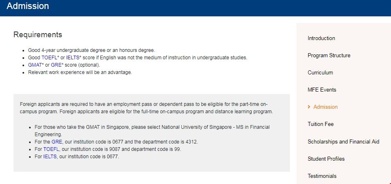Click the TOEFL link in Requirements list
Image resolution: width=391 pixels, height=184 pixels.
(50, 58)
